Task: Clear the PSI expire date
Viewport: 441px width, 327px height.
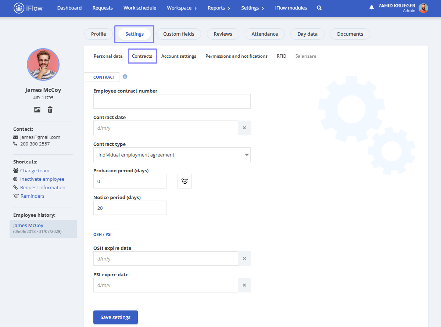Action: [244, 285]
